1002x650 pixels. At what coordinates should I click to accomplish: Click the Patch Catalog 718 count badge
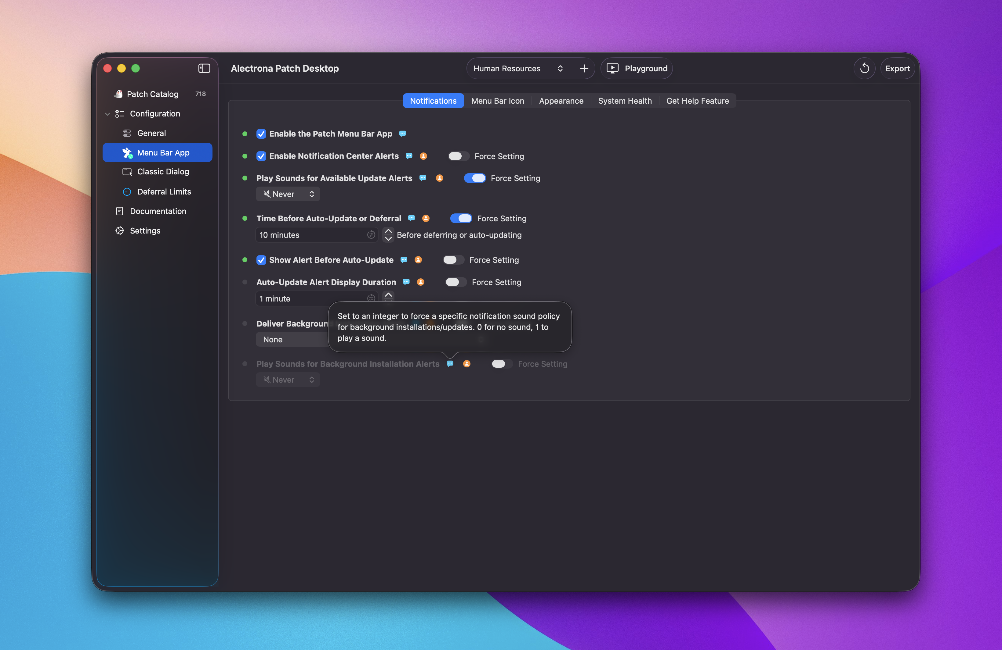(200, 94)
